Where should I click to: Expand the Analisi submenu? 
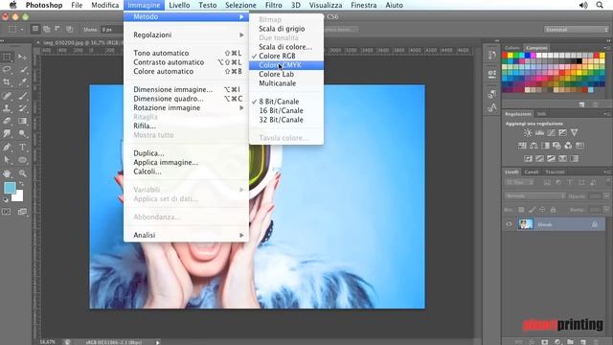[x=186, y=235]
